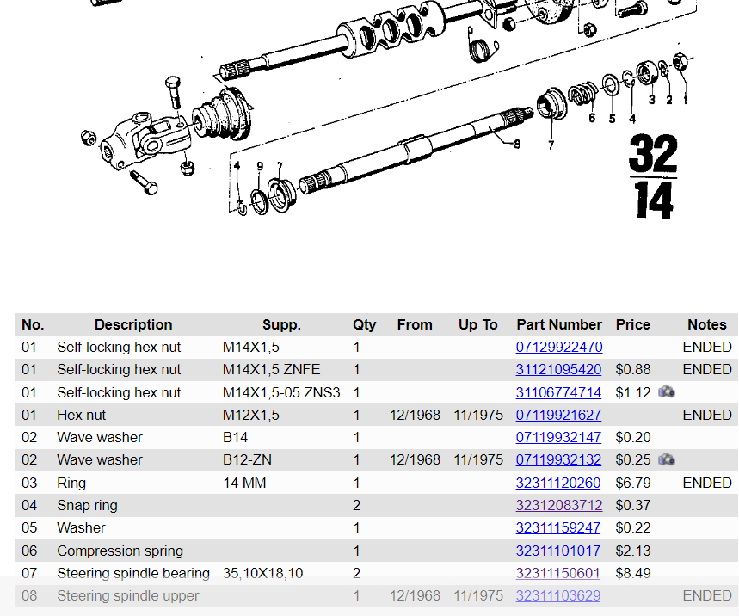Open Snap ring link 32312083712

(x=558, y=505)
